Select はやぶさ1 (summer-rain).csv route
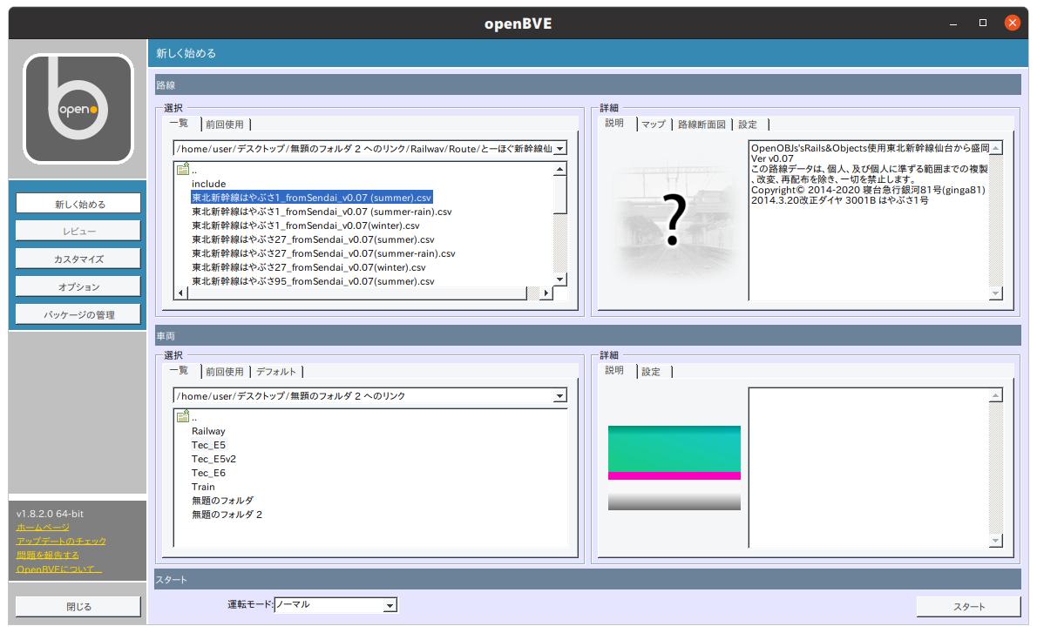Image resolution: width=1037 pixels, height=633 pixels. point(322,212)
